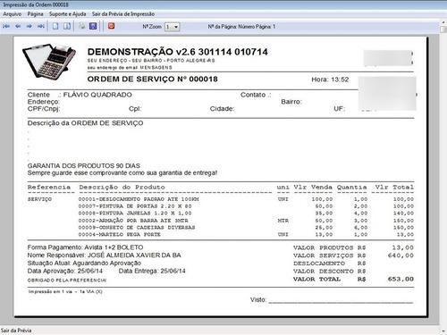The height and width of the screenshot is (335, 447).
Task: Open the Arquivo menu
Action: coord(13,14)
